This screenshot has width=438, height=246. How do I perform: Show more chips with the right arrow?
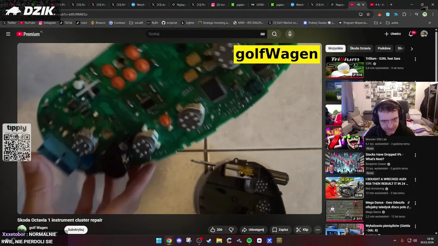(x=412, y=49)
